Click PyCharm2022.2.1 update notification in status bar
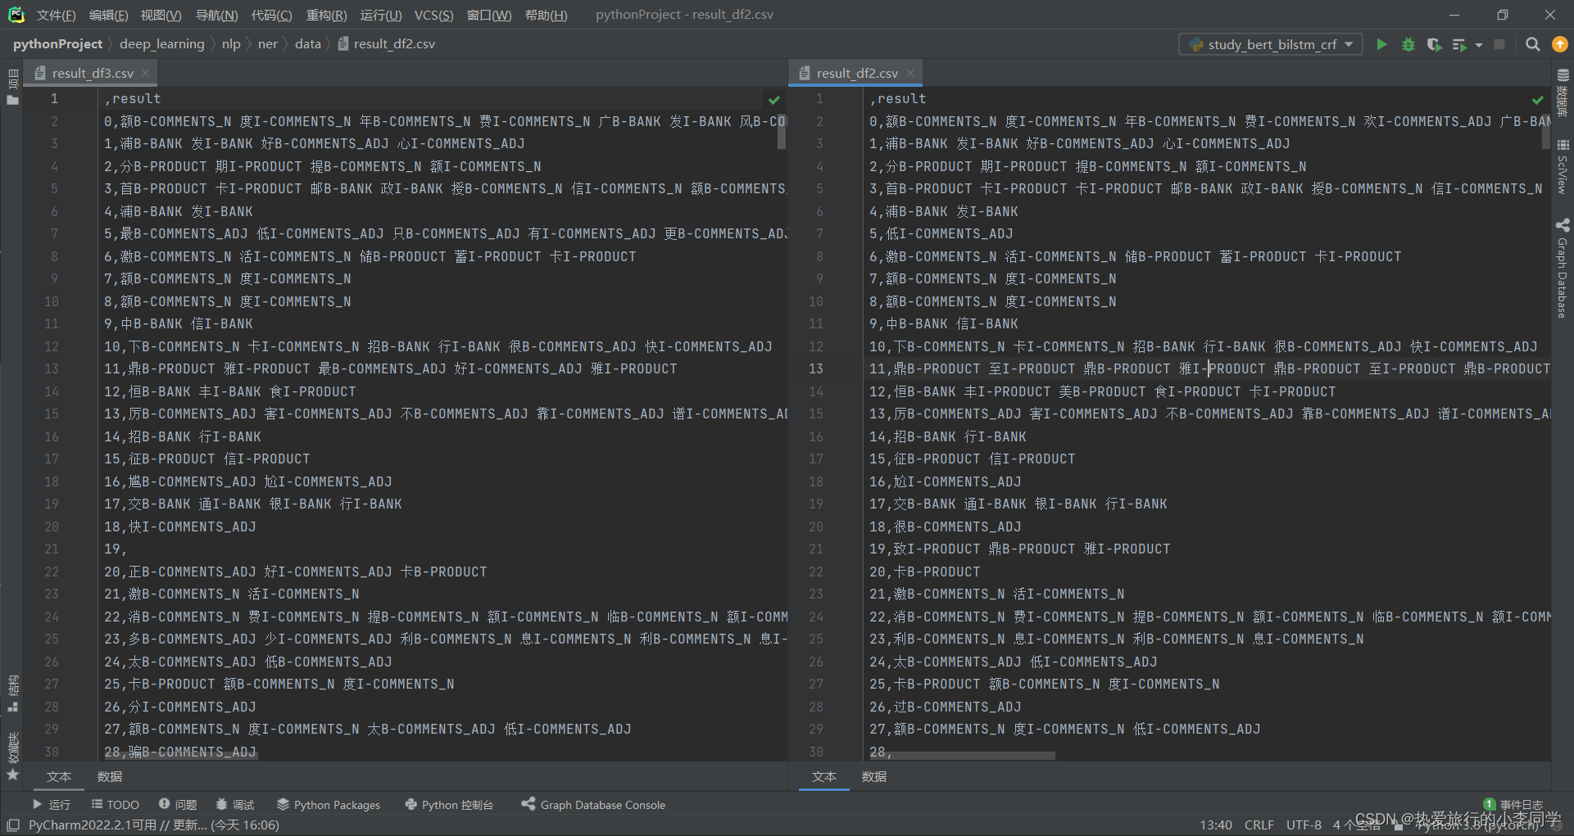This screenshot has width=1574, height=836. (x=154, y=825)
